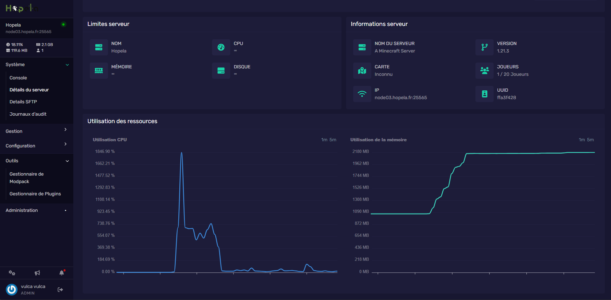This screenshot has height=300, width=611.
Task: Click the 1090 MB memory axis label
Action: tap(361, 211)
